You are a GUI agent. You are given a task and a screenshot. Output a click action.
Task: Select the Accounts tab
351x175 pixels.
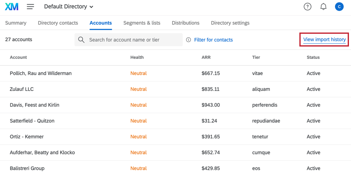coord(101,23)
